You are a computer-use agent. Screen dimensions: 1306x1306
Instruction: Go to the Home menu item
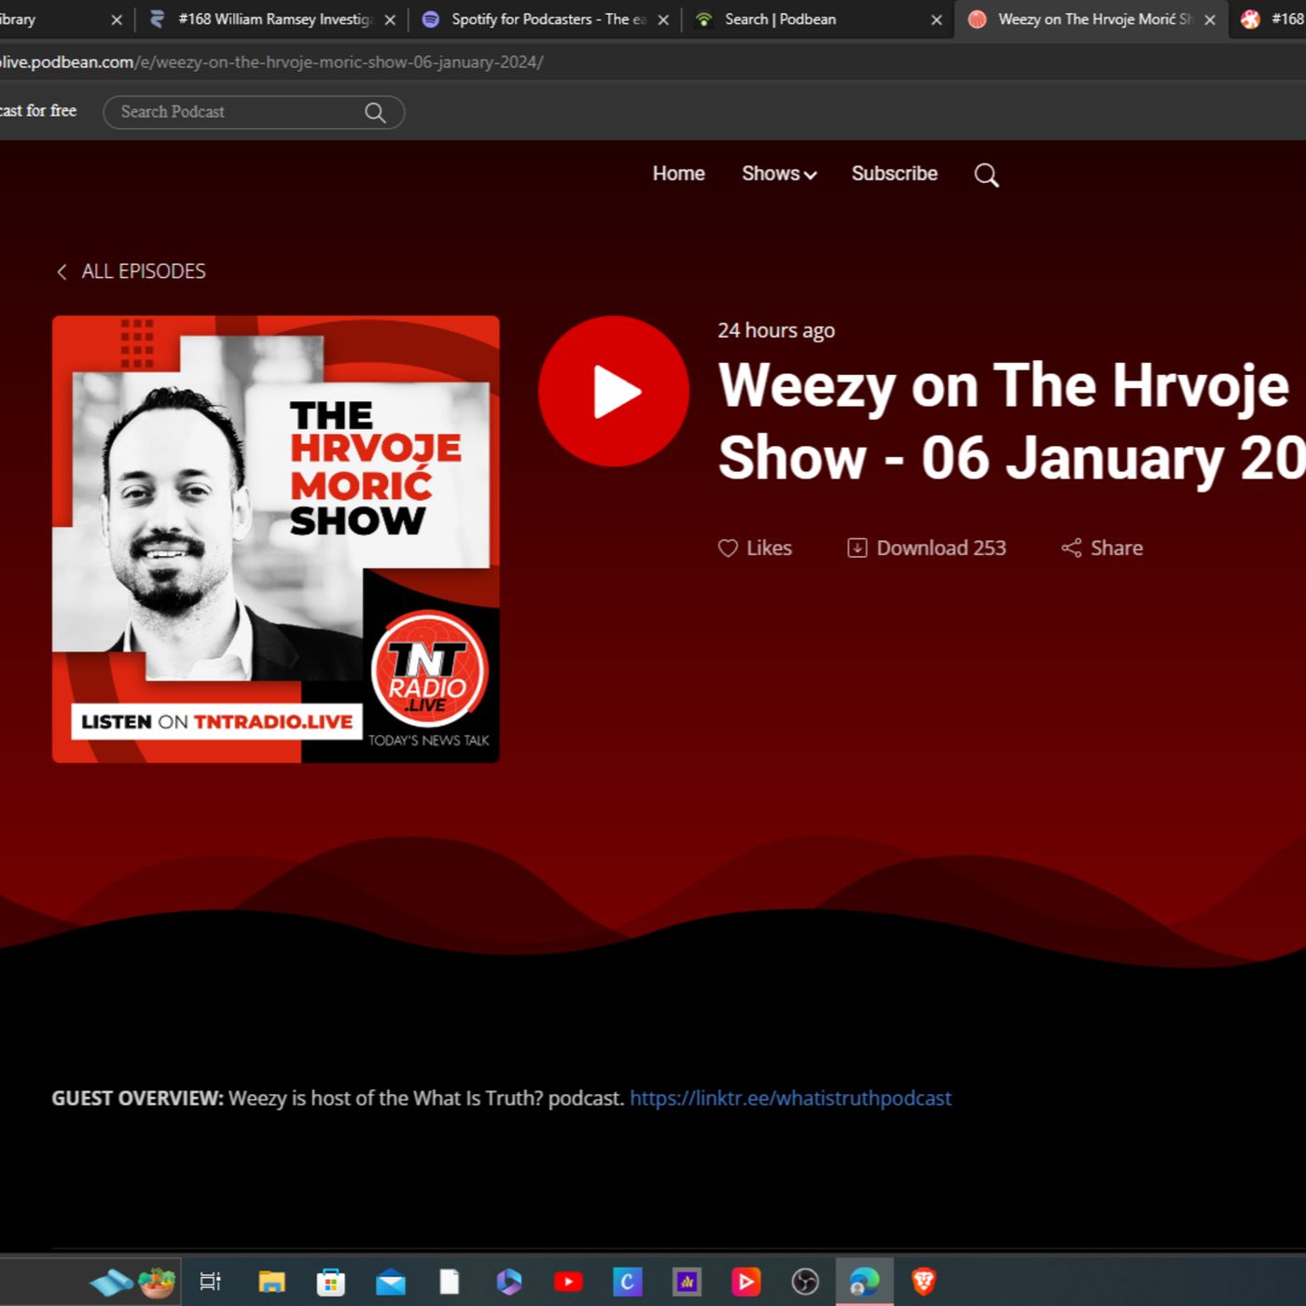(678, 174)
